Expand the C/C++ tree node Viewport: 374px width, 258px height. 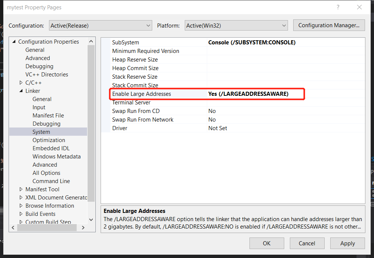[21, 82]
